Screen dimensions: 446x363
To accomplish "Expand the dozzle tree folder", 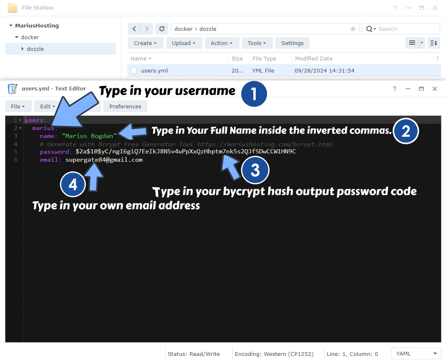I will 23,49.
